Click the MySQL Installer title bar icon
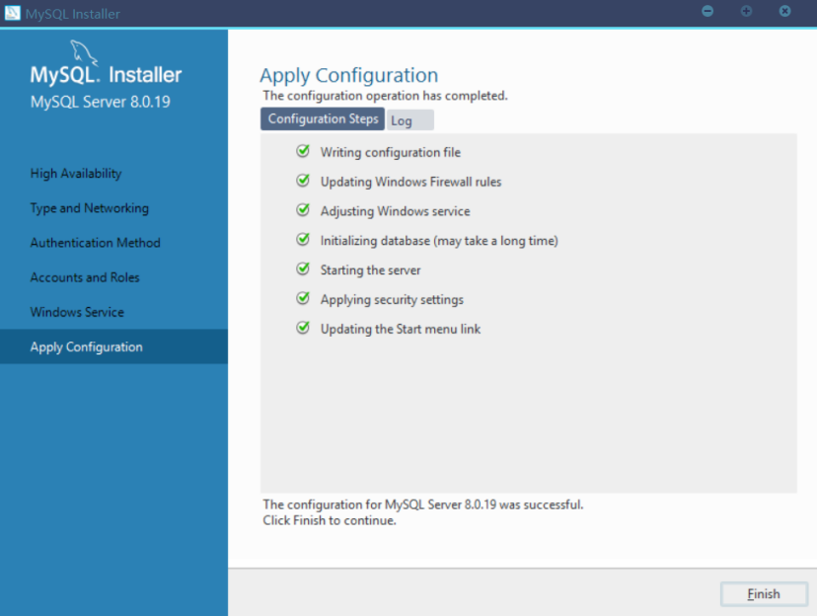This screenshot has height=616, width=817. click(x=13, y=13)
